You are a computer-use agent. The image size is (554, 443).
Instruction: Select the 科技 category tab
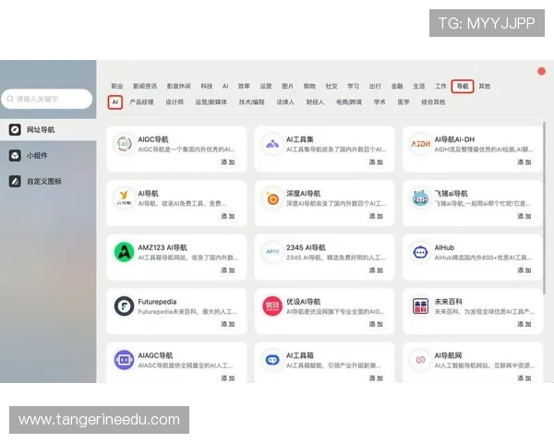pos(207,86)
